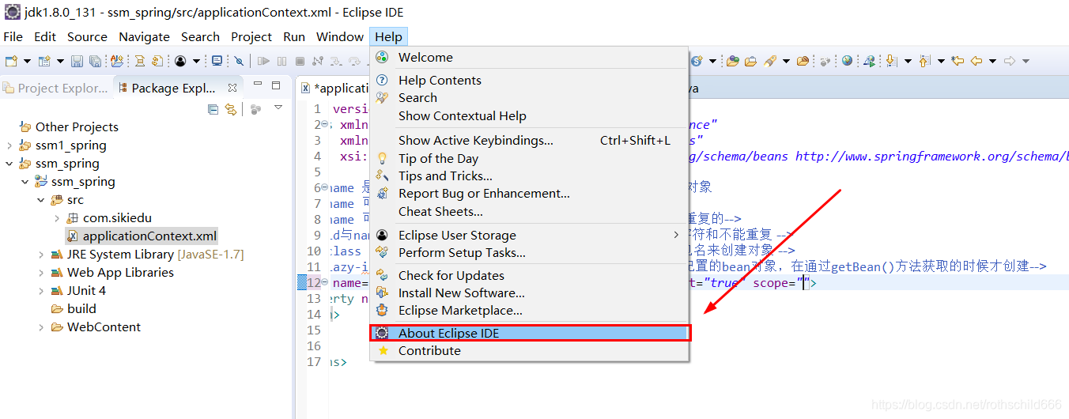Collapse the src folder node

coord(41,200)
